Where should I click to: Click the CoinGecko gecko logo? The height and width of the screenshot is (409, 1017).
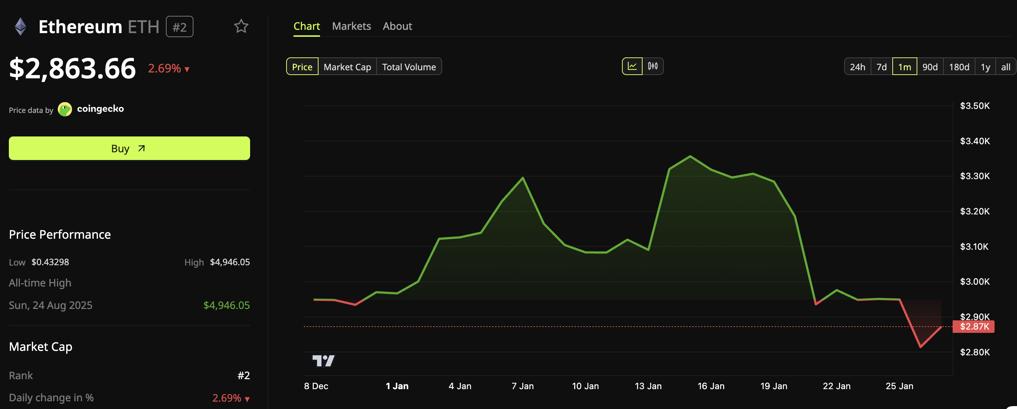click(x=64, y=109)
